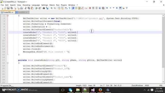Toggle the highlighted Indent Guide button

(73, 8)
